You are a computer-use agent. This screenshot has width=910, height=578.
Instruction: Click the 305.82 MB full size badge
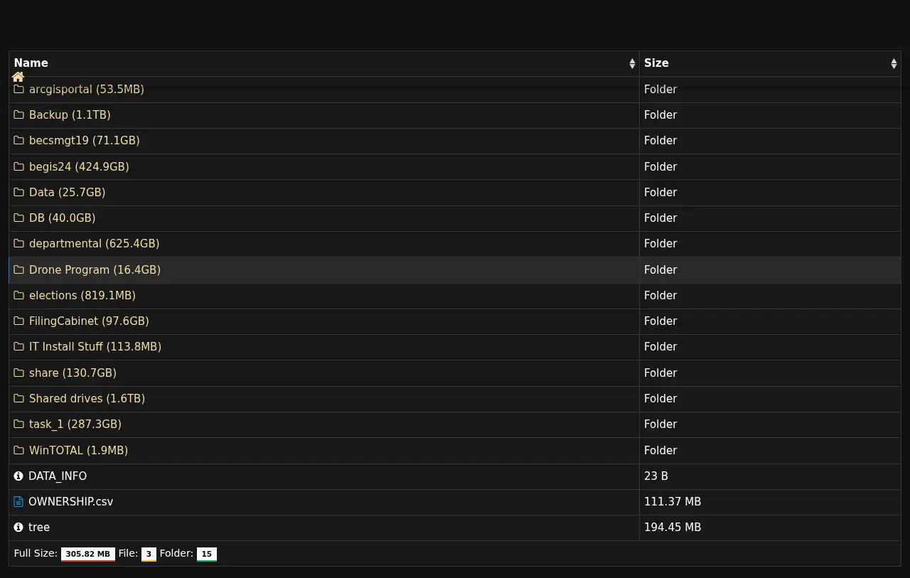[87, 554]
